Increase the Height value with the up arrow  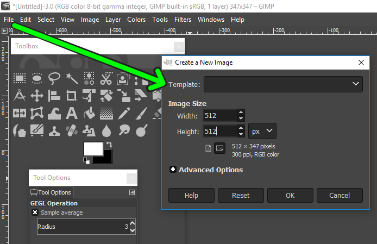(x=241, y=128)
